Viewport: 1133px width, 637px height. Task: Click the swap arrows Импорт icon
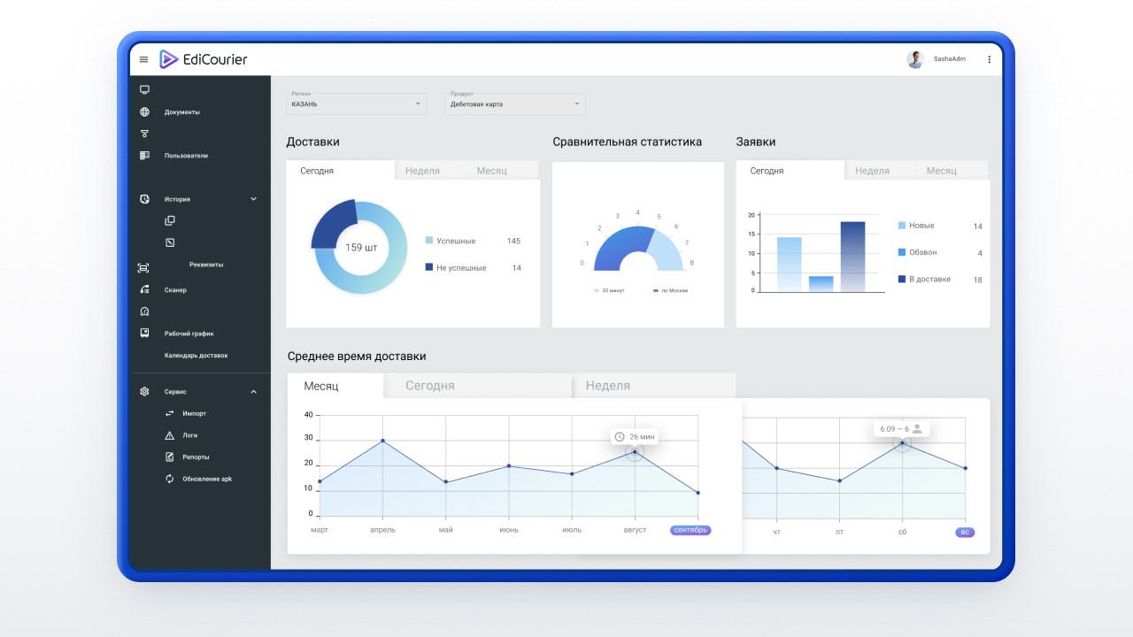[x=170, y=413]
